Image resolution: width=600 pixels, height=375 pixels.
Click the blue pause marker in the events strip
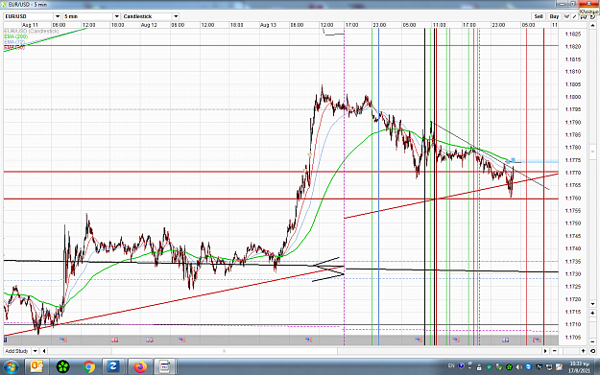coord(6,340)
